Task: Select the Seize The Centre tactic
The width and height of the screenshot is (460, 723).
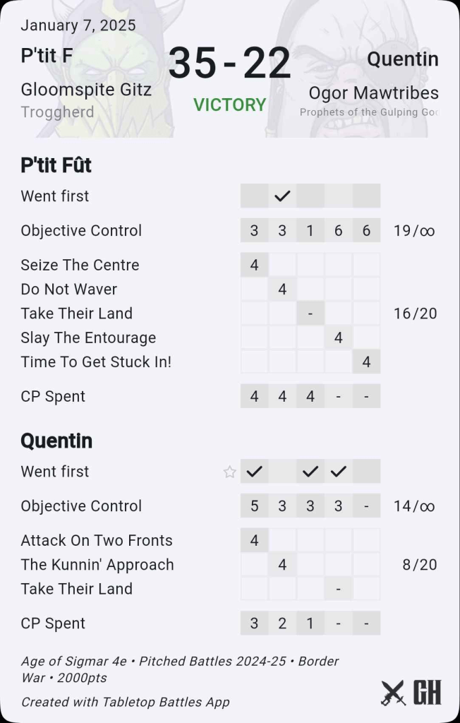Action: pyautogui.click(x=80, y=265)
